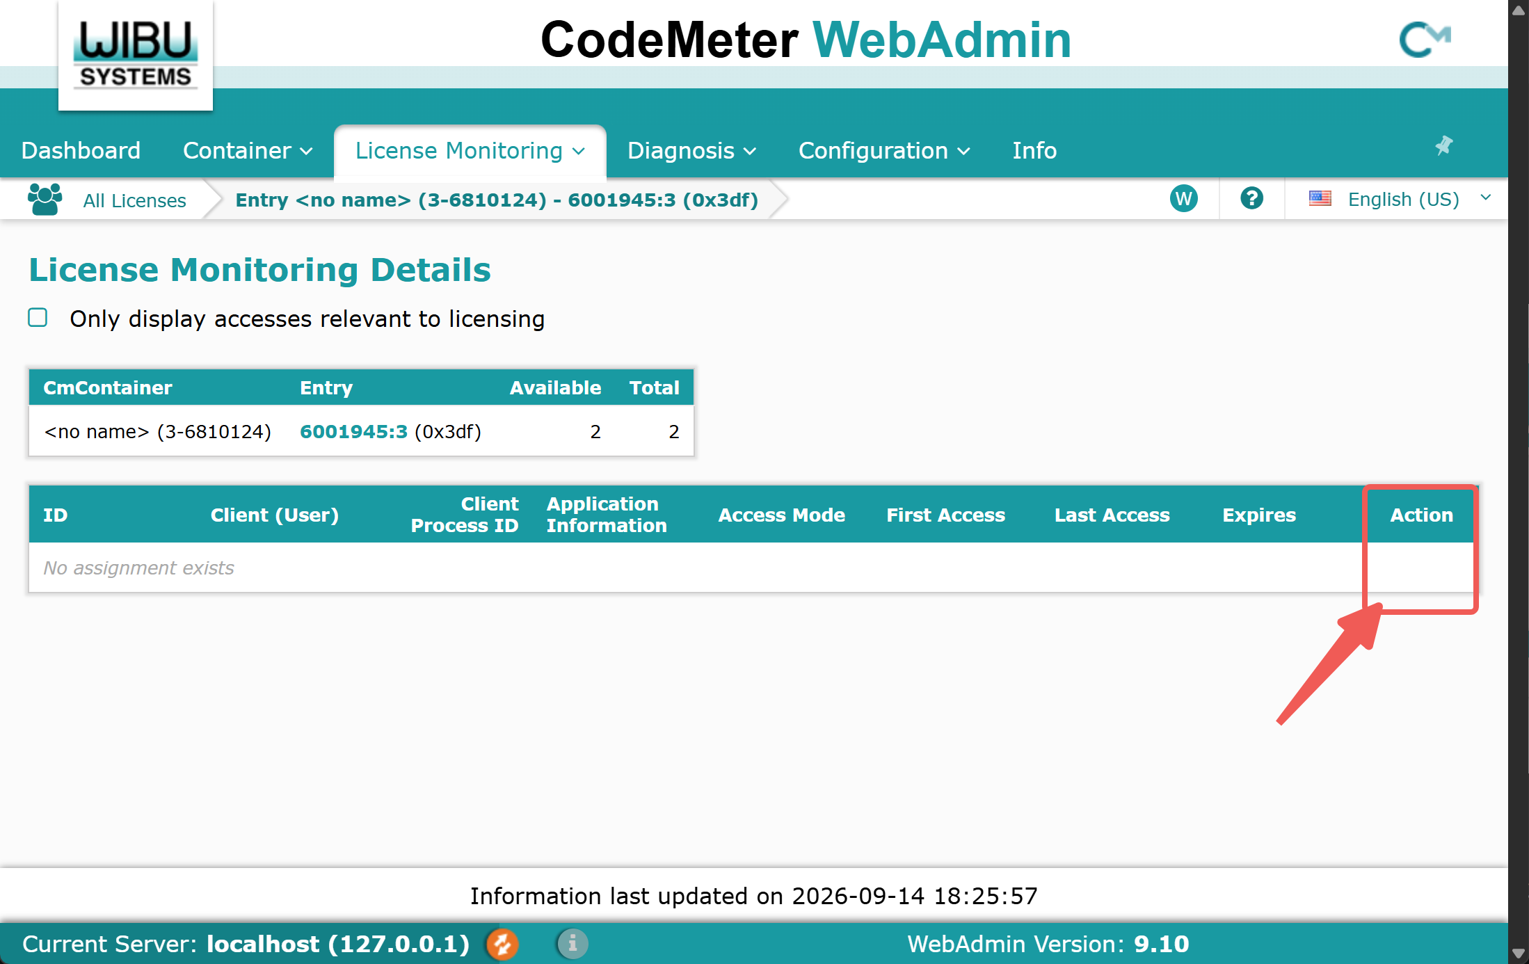1529x964 pixels.
Task: Click the WIBU Systems logo
Action: click(136, 55)
